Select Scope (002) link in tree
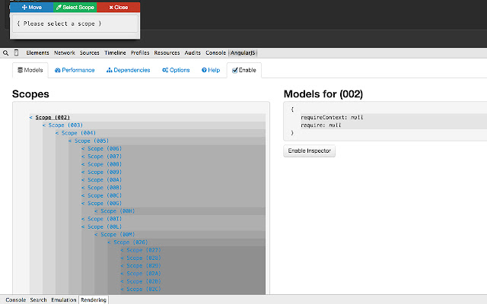The height and width of the screenshot is (304, 487). click(53, 117)
